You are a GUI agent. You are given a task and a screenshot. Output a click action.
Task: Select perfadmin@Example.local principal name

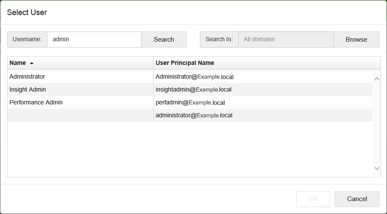click(190, 103)
